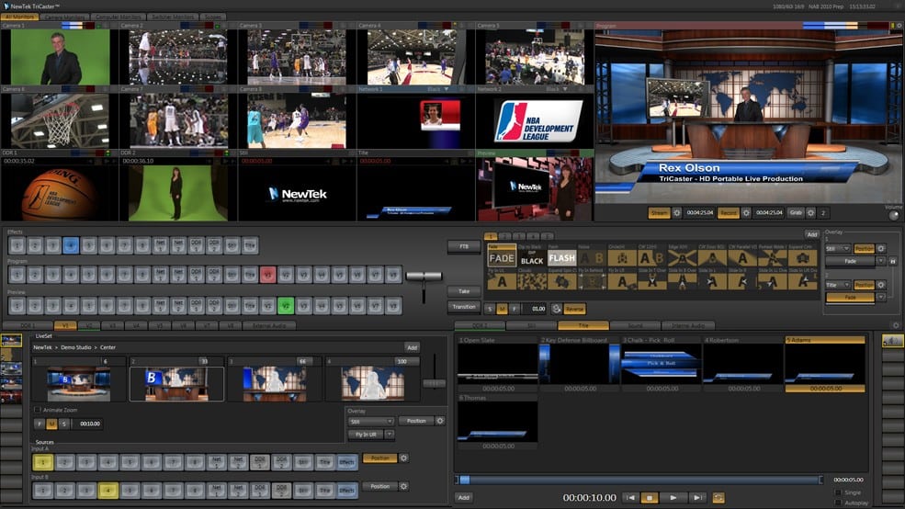Open Network 2 source dropdown arrow

[564, 89]
